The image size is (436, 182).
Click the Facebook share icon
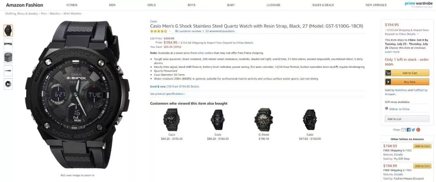click(409, 130)
